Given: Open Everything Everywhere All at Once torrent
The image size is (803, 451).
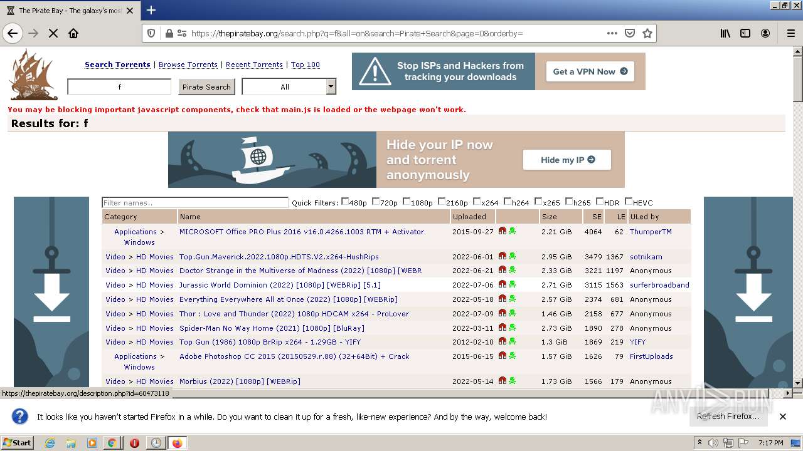Looking at the screenshot, I should [x=289, y=299].
